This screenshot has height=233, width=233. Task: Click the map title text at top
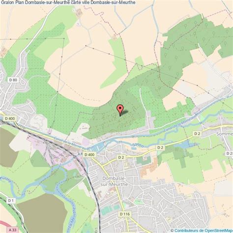click(x=68, y=2)
